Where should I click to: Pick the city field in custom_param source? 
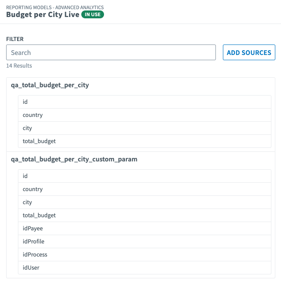[144, 202]
